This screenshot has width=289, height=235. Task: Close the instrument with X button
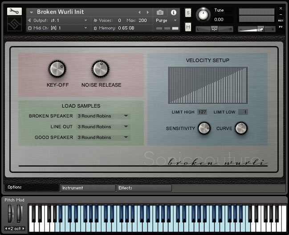[281, 8]
